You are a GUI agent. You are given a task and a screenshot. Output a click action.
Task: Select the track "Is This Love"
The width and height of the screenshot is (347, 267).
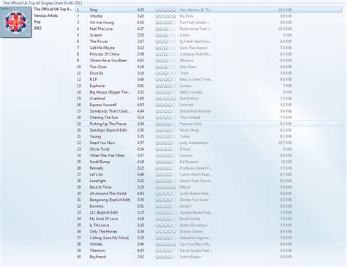pyautogui.click(x=100, y=225)
